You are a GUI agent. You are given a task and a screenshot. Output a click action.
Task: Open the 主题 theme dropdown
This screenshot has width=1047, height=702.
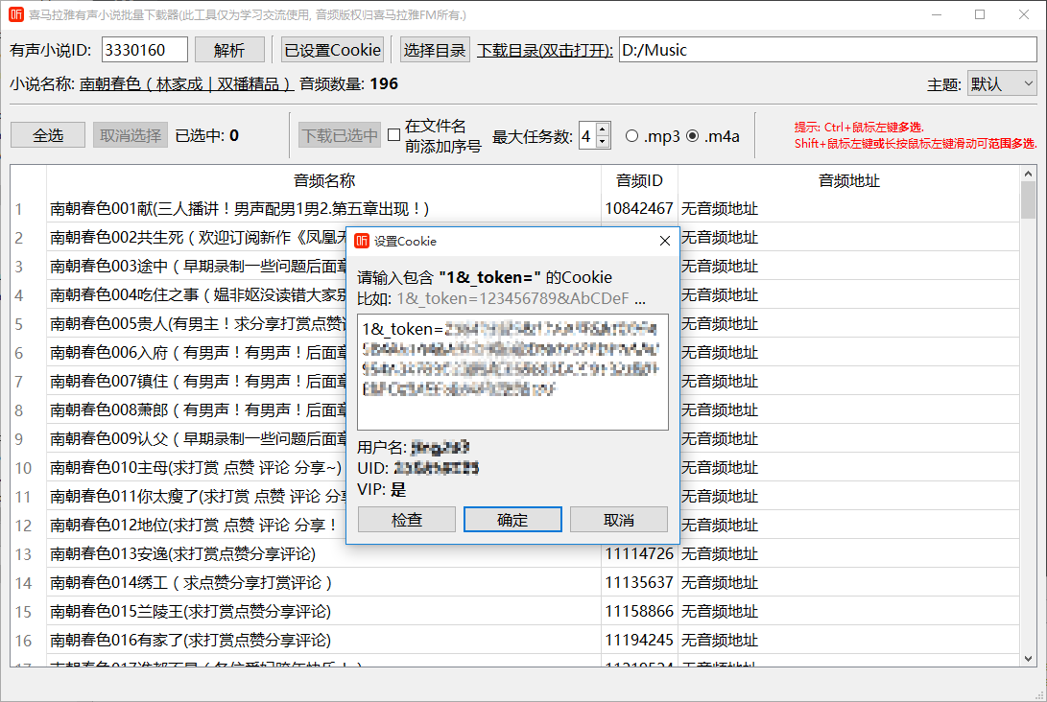[x=1030, y=84]
